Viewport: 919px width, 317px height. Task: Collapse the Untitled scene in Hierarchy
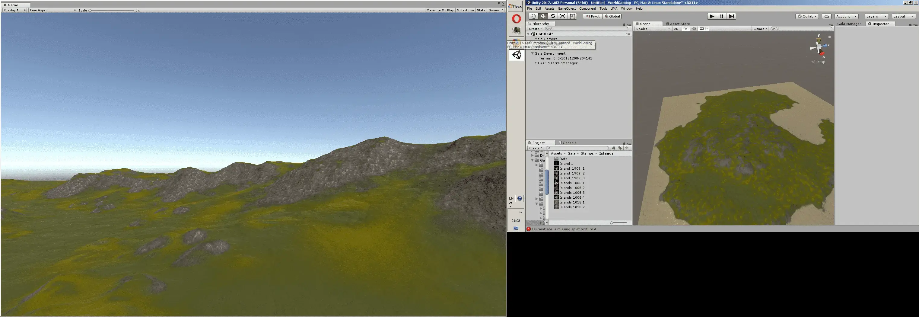click(x=528, y=34)
